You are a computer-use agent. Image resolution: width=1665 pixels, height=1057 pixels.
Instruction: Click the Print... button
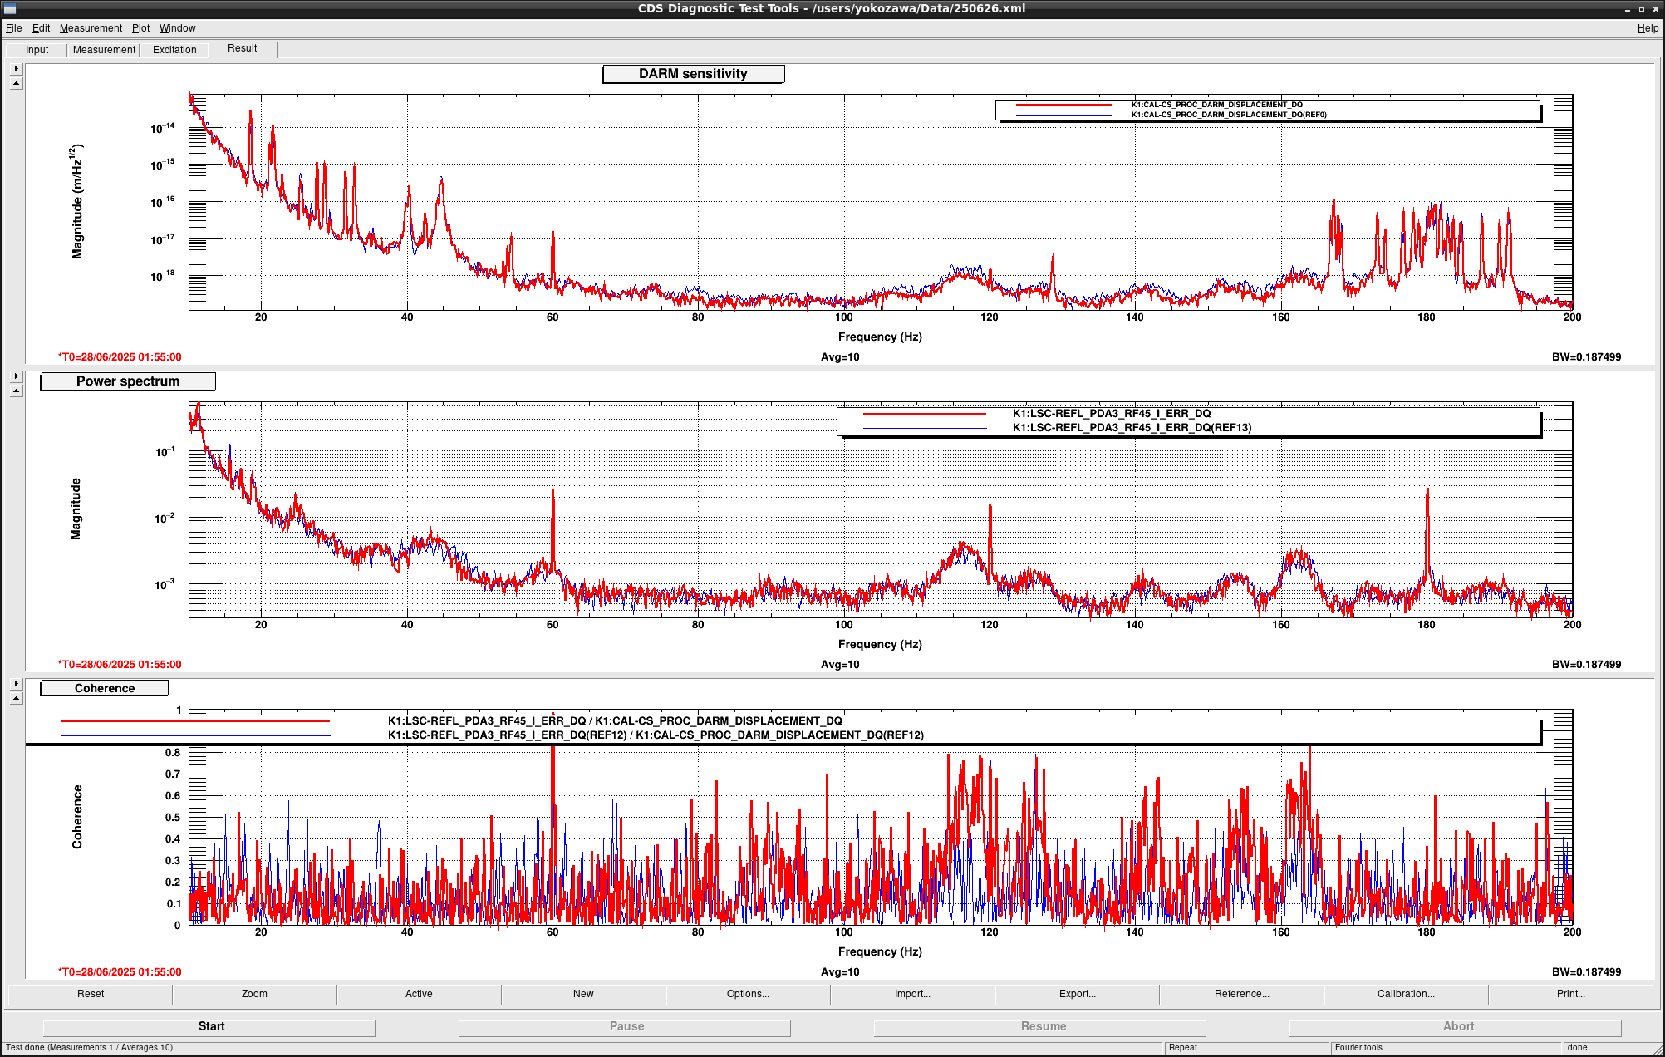pos(1570,994)
